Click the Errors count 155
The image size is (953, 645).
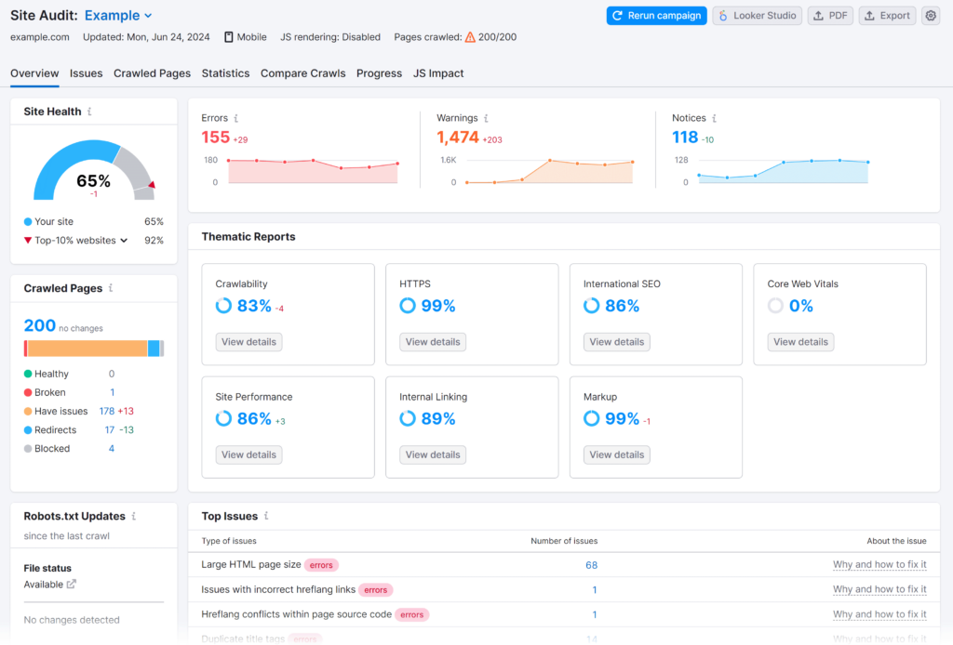[x=216, y=138]
